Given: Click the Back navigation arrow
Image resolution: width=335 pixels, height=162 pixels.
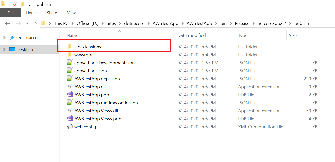Looking at the screenshot, I should pos(7,23).
